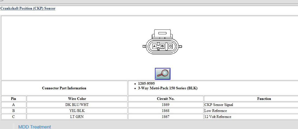This screenshot has height=129, width=298.
Task: Click the 12 Volt Reference function cell
Action: [x=251, y=117]
